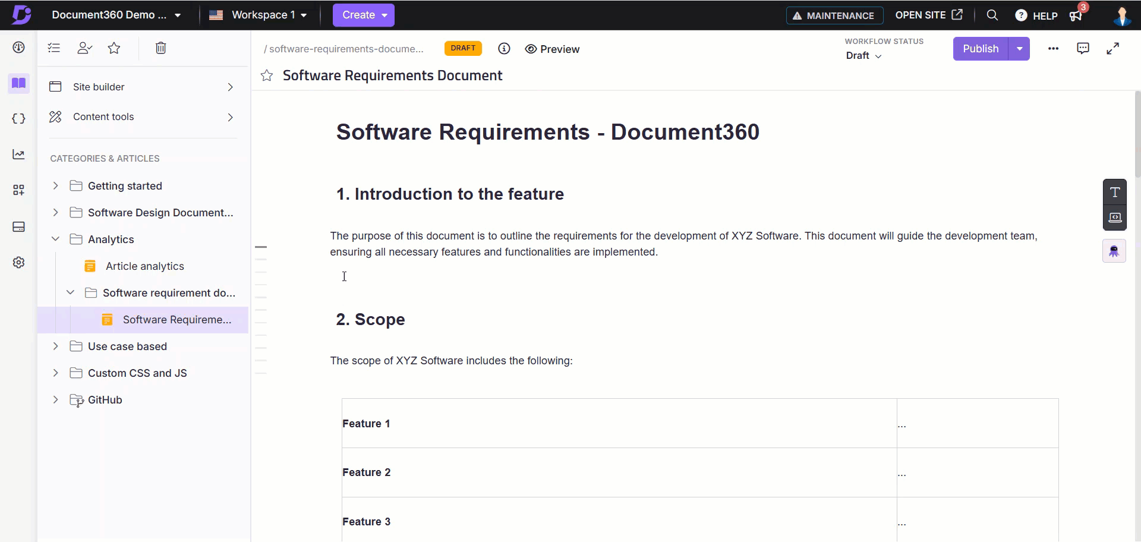This screenshot has height=542, width=1141.
Task: Open the Create dropdown button
Action: point(364,15)
